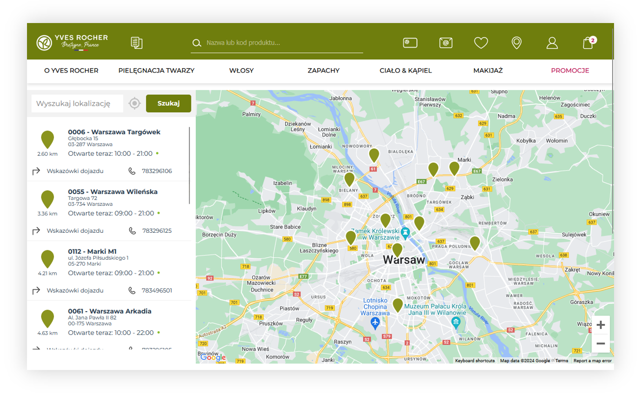
Task: Click phone icon next to 783296106
Action: pyautogui.click(x=132, y=171)
